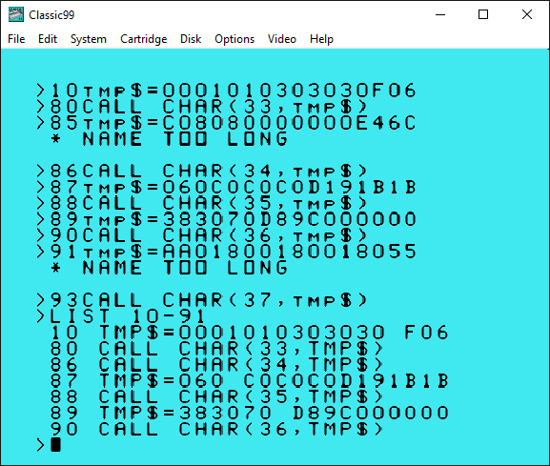Close the Classic99 window
The height and width of the screenshot is (466, 550).
(527, 14)
